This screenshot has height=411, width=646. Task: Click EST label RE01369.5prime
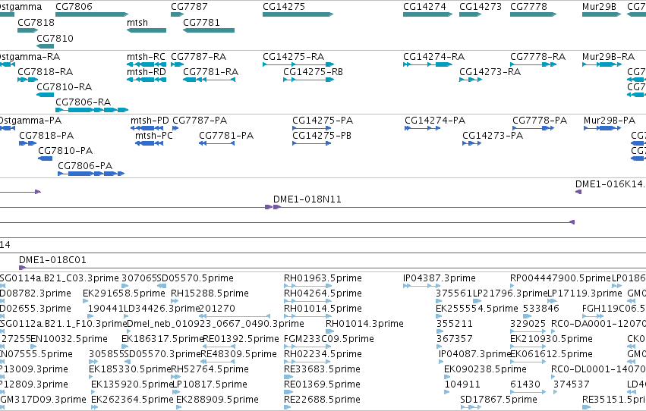(322, 384)
